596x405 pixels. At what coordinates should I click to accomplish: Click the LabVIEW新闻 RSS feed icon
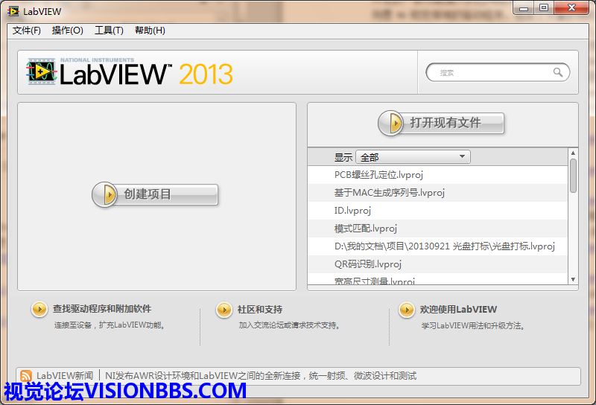[x=26, y=376]
